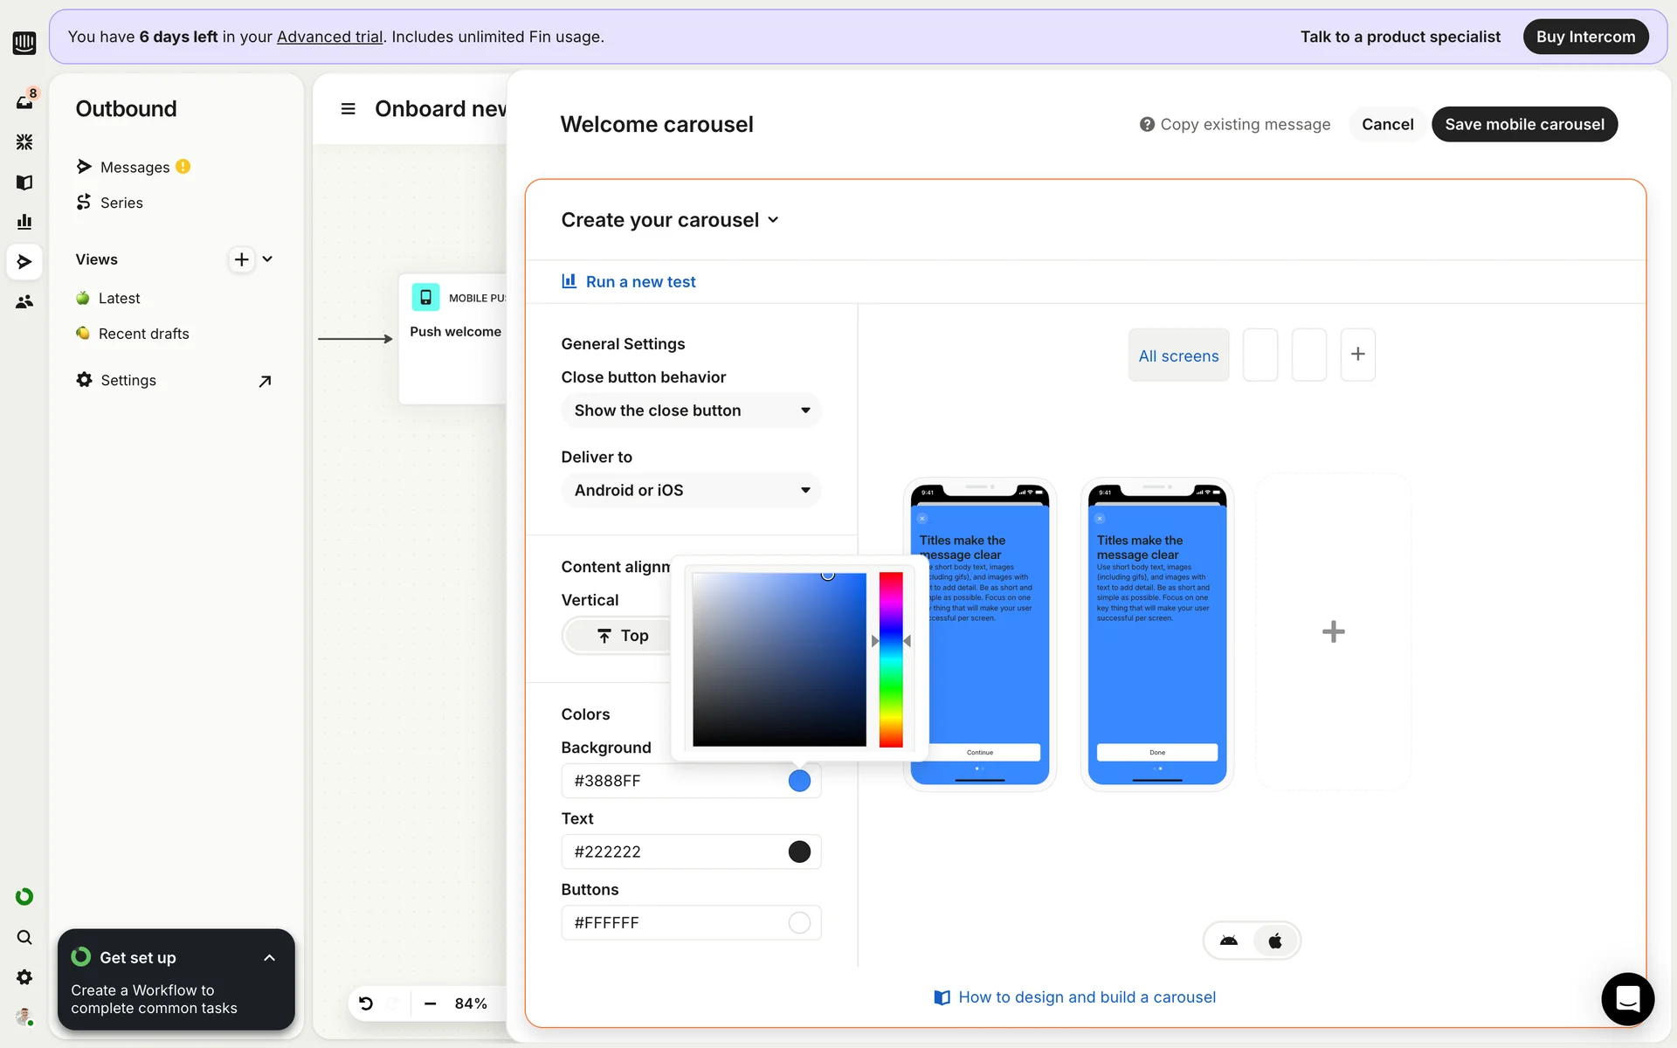
Task: Click the Knowledge book icon in the sidebar
Action: point(24,182)
